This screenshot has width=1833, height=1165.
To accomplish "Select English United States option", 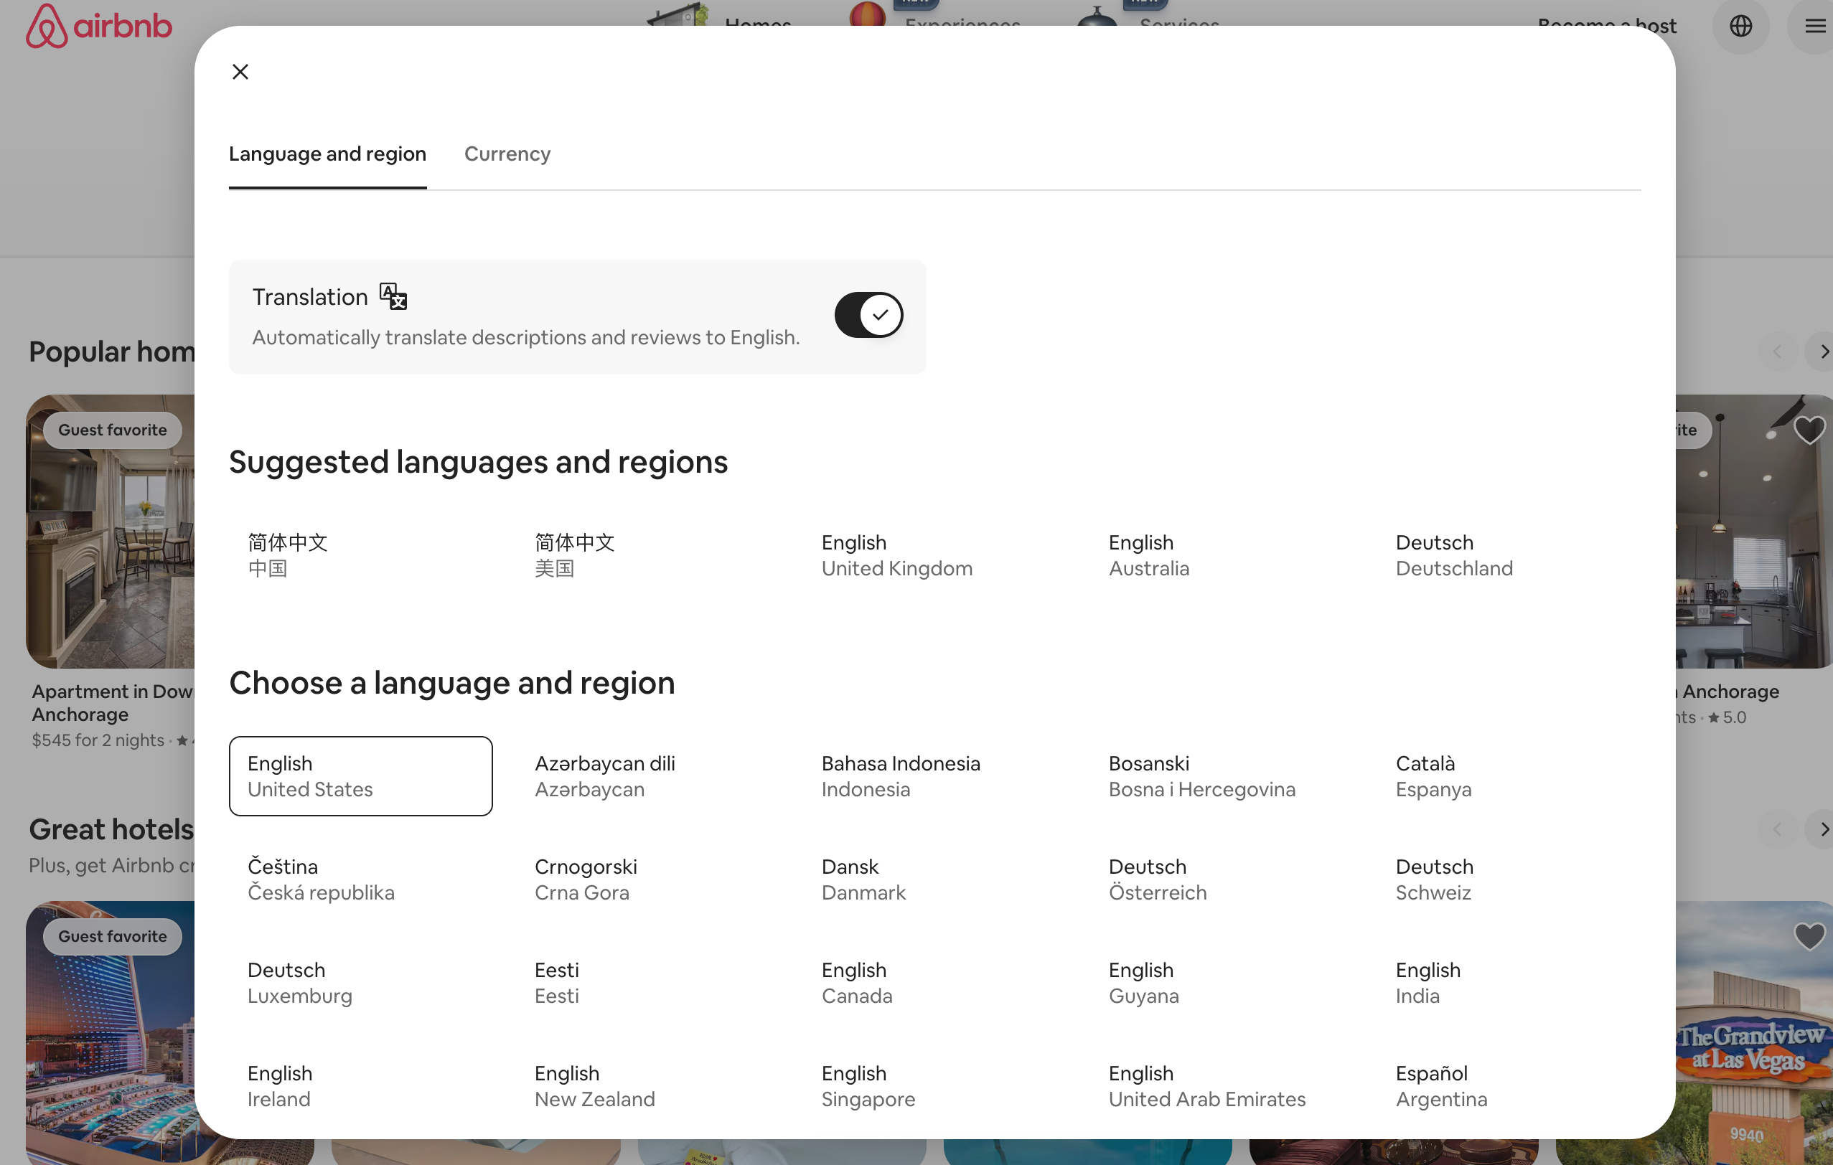I will [361, 776].
